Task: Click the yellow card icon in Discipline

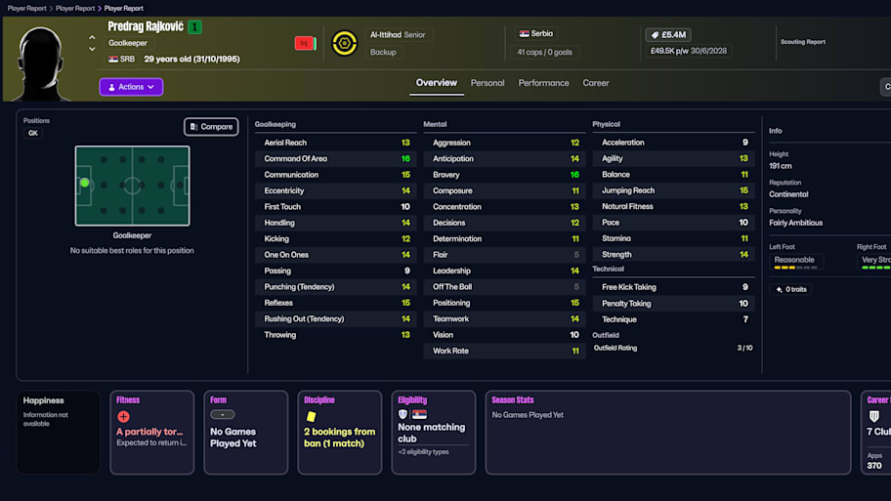Action: (311, 416)
